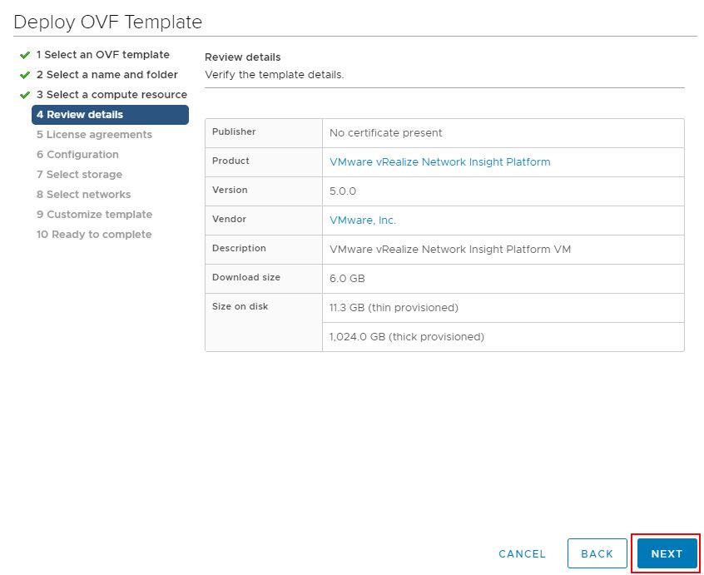Click the Version row label
Viewport: 704px width, 575px height.
[x=230, y=190]
